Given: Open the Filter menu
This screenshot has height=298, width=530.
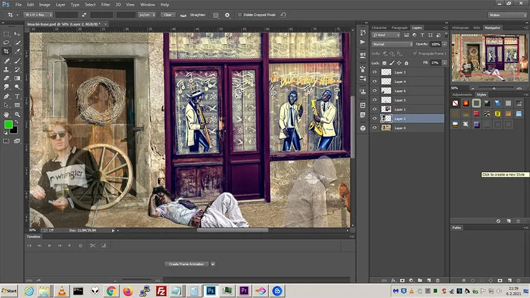Looking at the screenshot, I should coord(105,4).
